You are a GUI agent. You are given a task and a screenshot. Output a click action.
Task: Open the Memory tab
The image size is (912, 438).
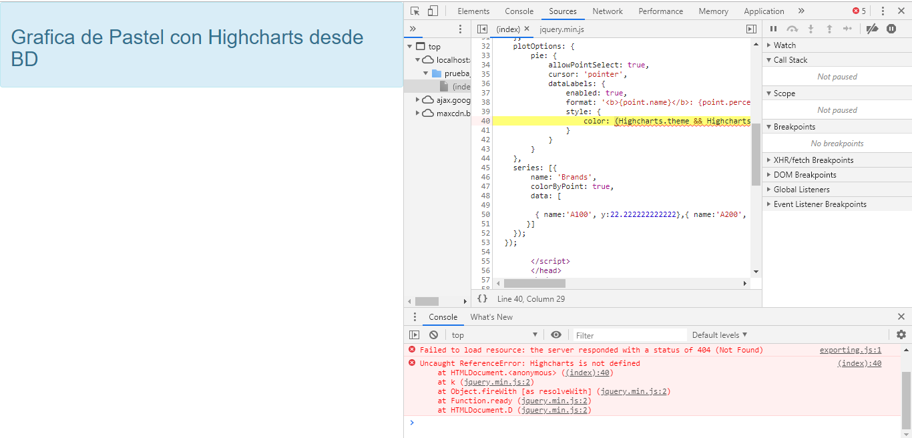(x=714, y=11)
